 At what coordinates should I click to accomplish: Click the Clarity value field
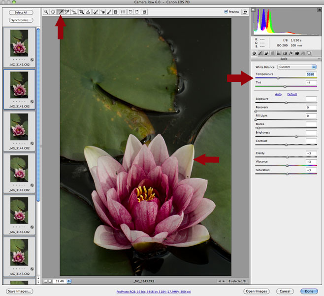coord(311,153)
